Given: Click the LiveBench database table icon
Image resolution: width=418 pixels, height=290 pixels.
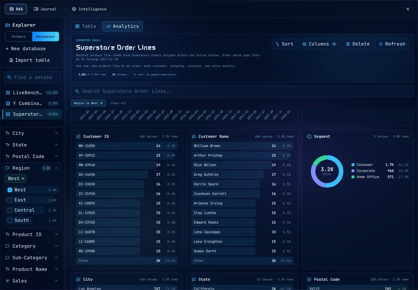Looking at the screenshot, I should click(8, 93).
